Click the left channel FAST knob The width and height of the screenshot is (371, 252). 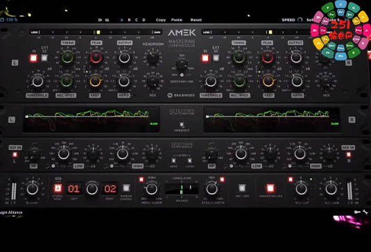(x=96, y=81)
